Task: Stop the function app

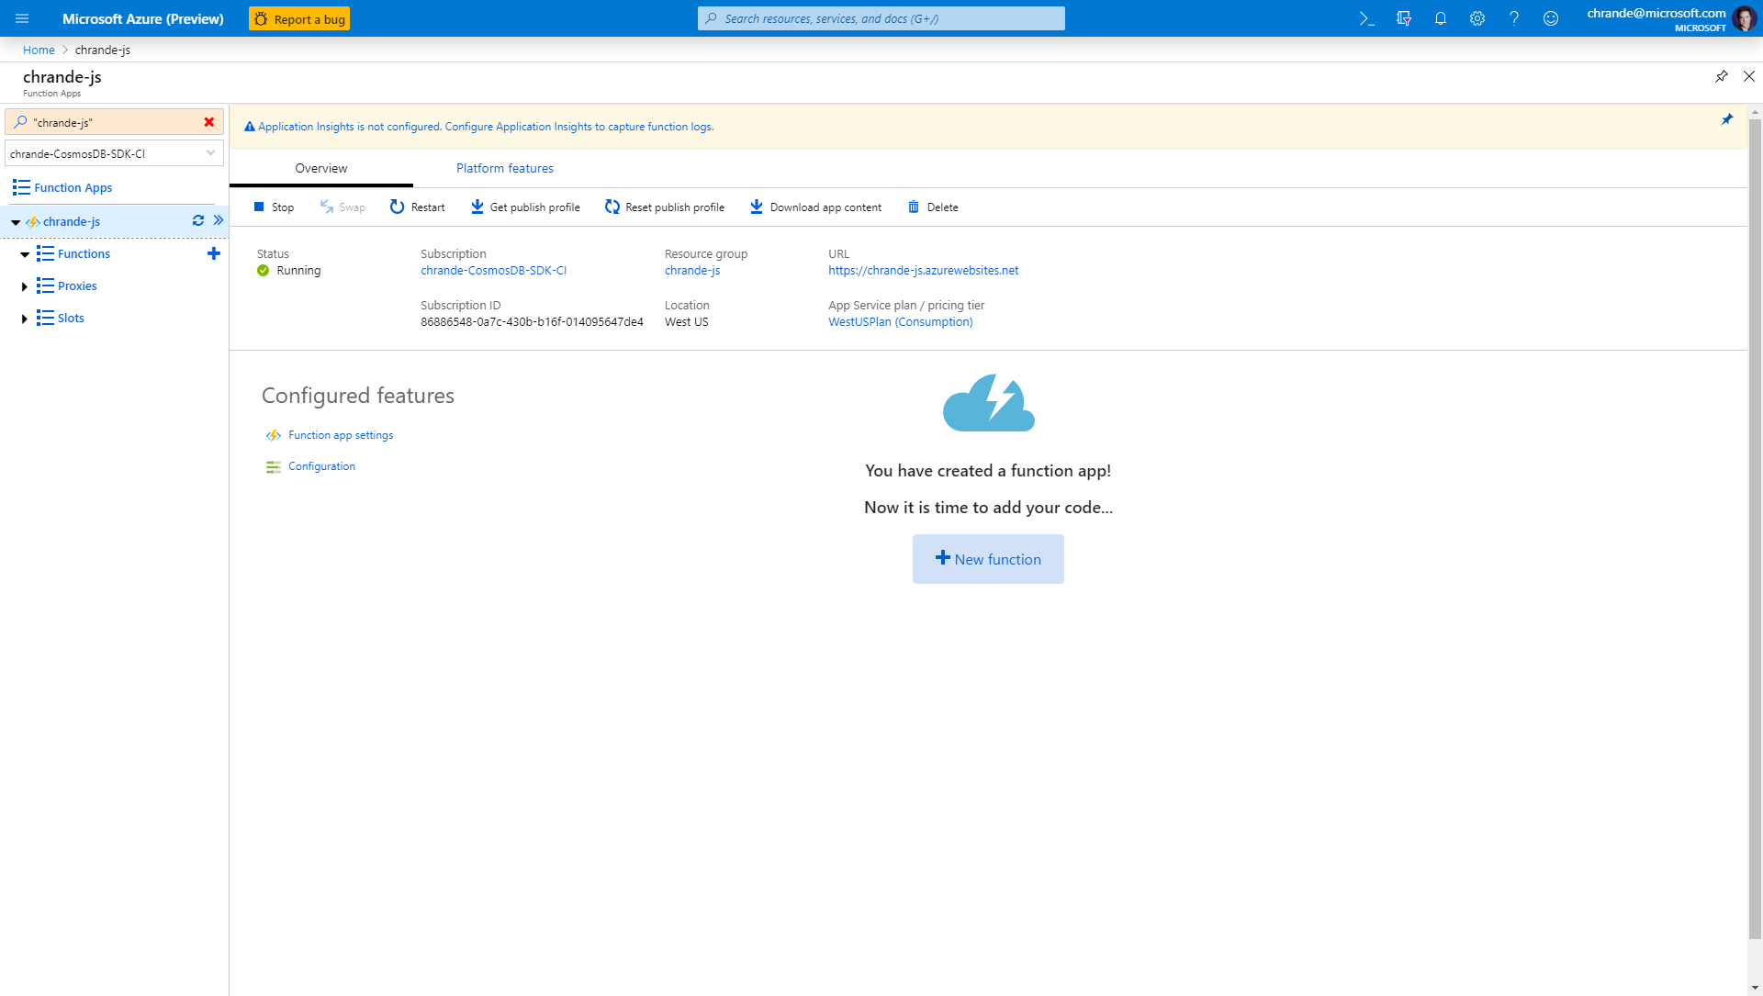Action: click(274, 207)
